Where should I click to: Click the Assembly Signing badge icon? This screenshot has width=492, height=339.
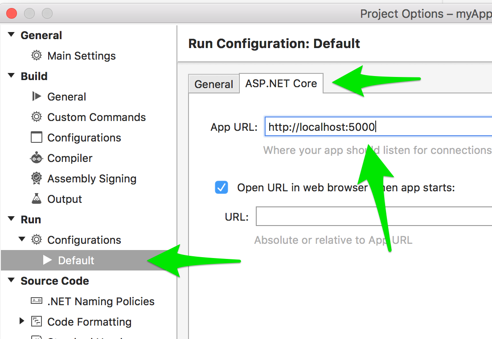tap(37, 178)
